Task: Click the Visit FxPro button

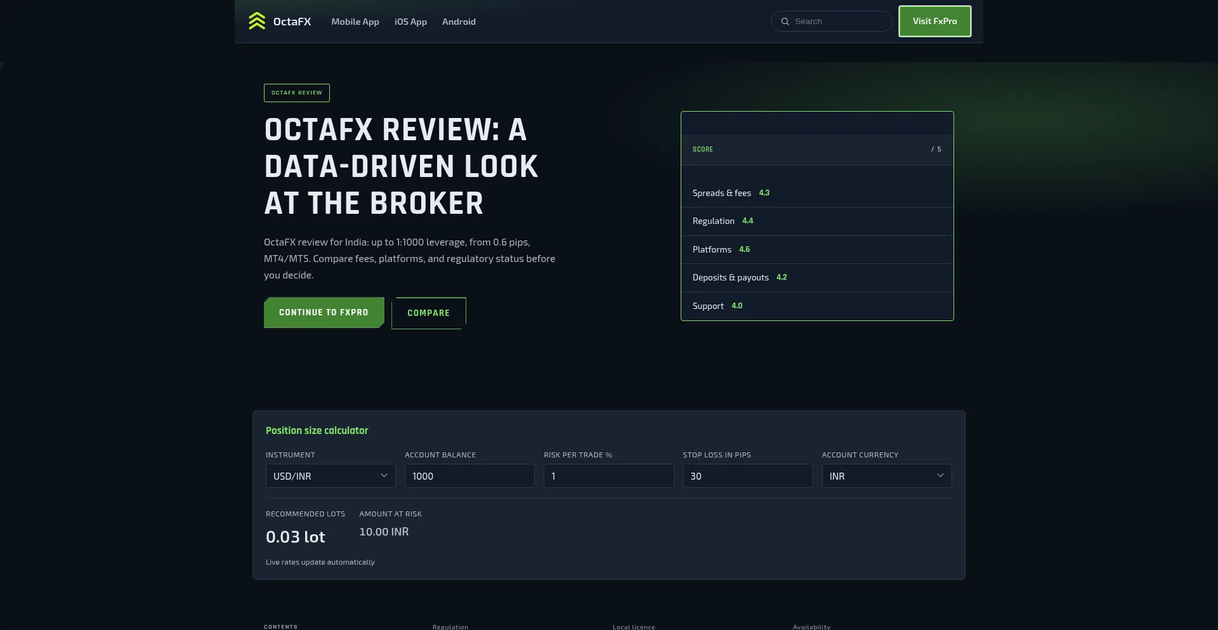Action: [934, 22]
